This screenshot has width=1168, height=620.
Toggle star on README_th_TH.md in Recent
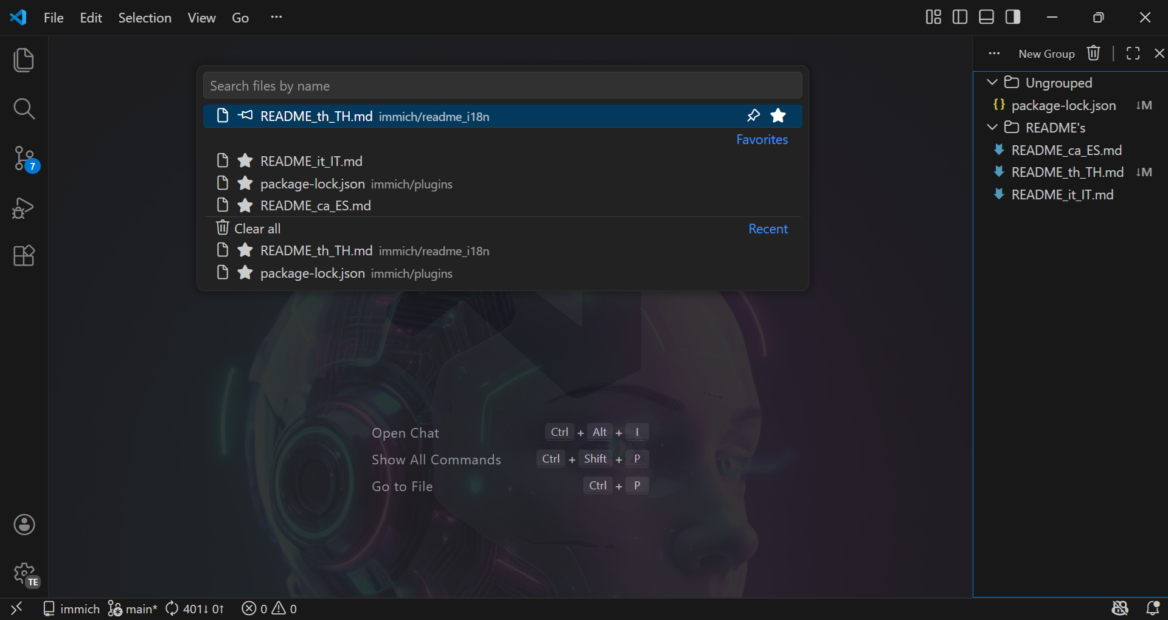[x=245, y=250]
